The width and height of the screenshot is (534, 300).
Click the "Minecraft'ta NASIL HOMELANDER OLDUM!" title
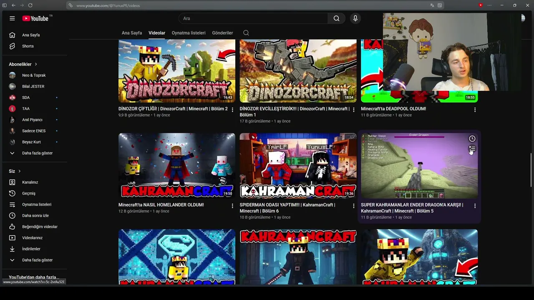click(x=161, y=205)
